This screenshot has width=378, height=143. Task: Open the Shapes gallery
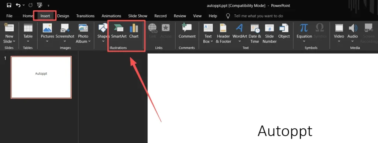coord(103,32)
